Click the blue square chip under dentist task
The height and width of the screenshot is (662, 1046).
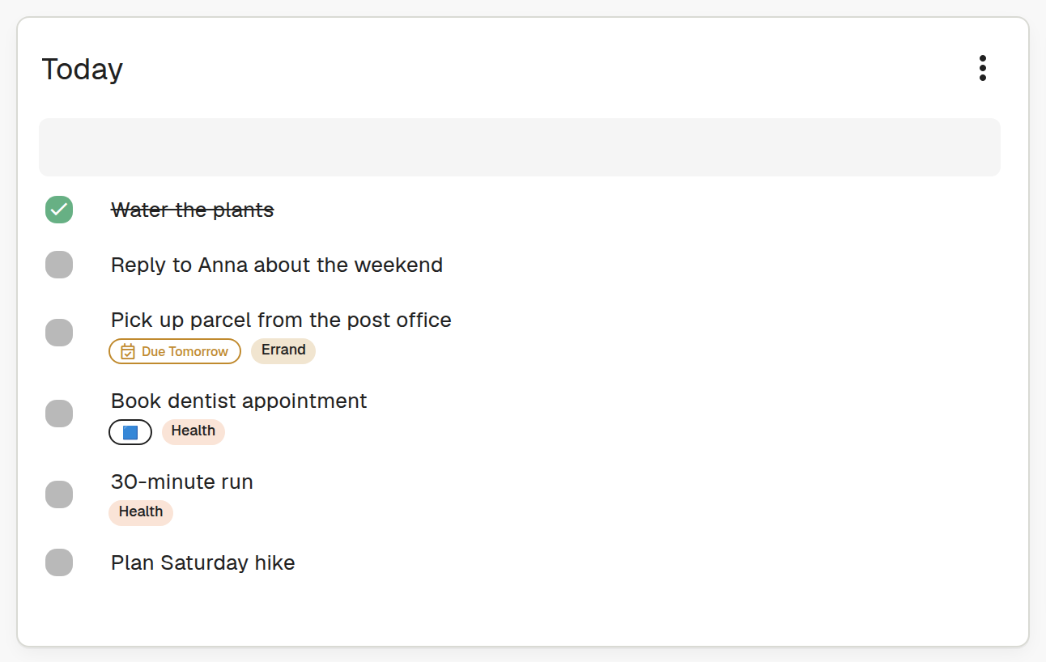pyautogui.click(x=130, y=432)
